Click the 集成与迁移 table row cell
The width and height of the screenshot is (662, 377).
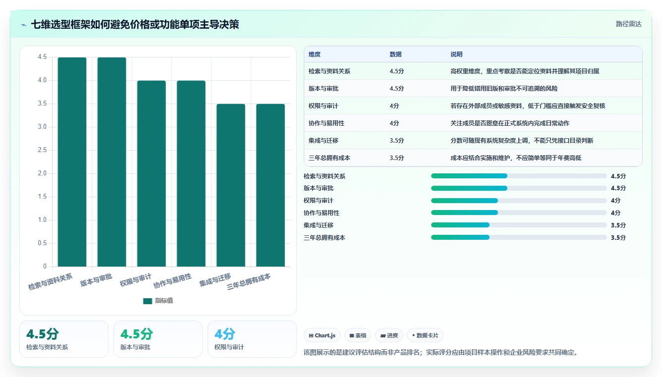[324, 141]
